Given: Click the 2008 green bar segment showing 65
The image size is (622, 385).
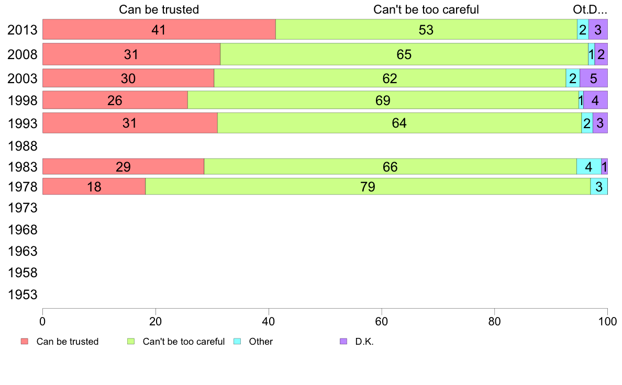Looking at the screenshot, I should (x=404, y=54).
